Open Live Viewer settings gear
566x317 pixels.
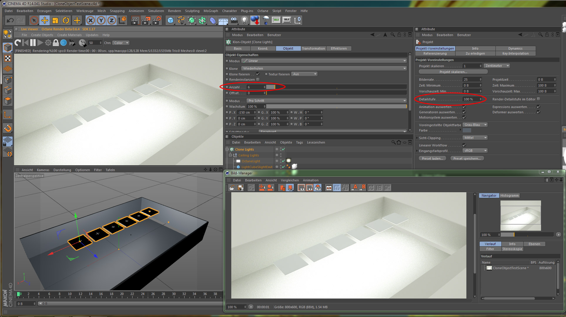click(48, 43)
